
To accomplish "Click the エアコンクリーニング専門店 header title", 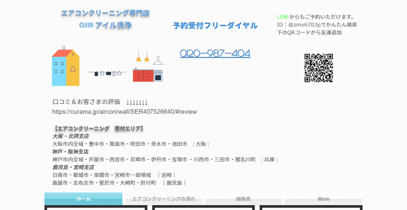I will pos(105,14).
